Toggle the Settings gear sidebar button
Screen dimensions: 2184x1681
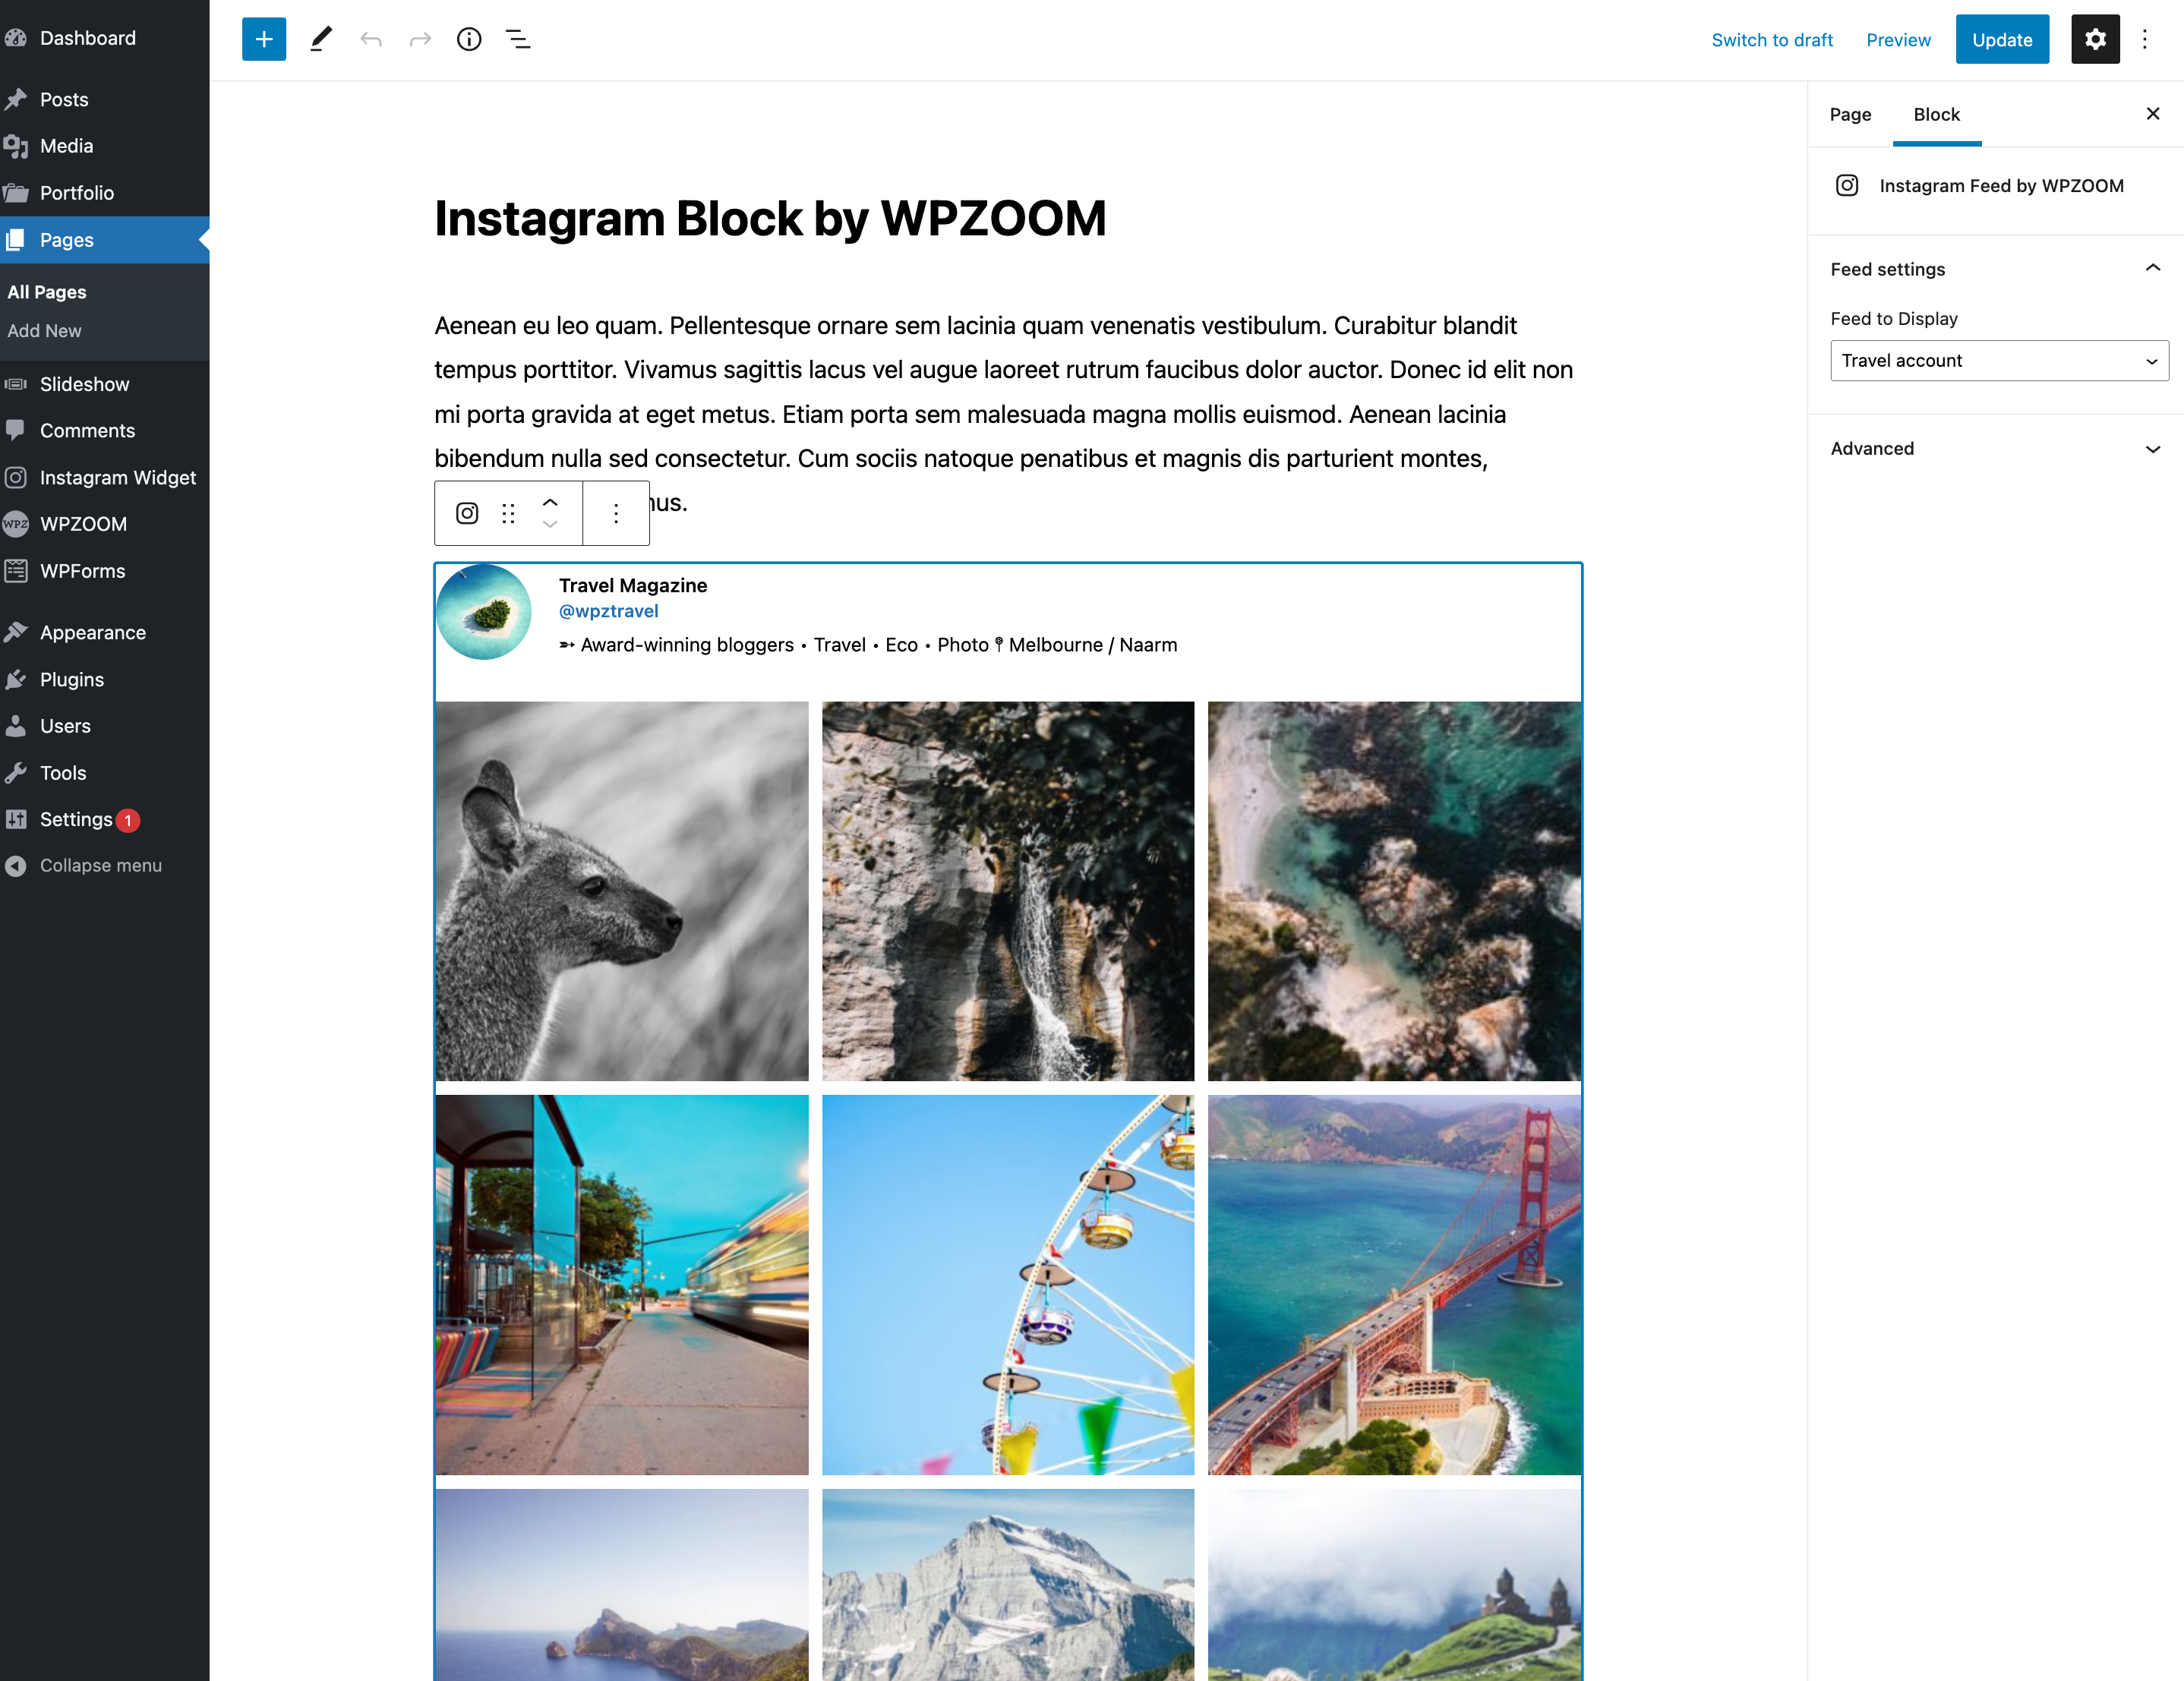2095,39
